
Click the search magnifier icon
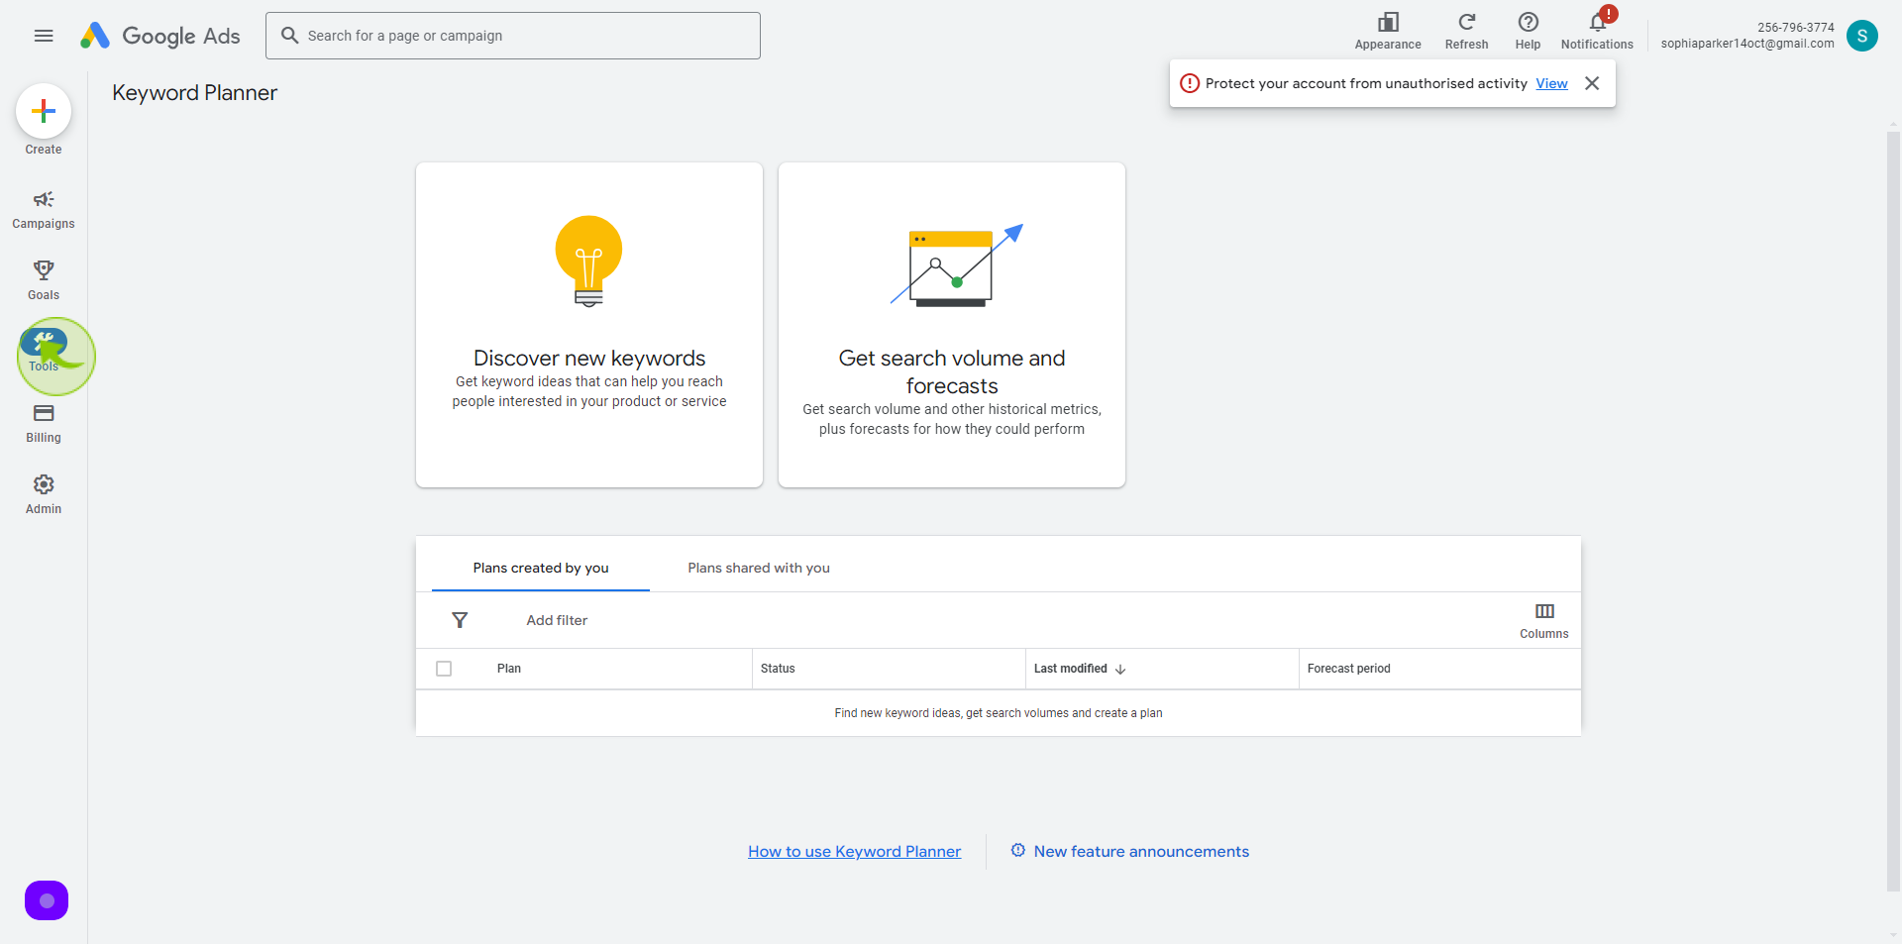[x=289, y=36]
